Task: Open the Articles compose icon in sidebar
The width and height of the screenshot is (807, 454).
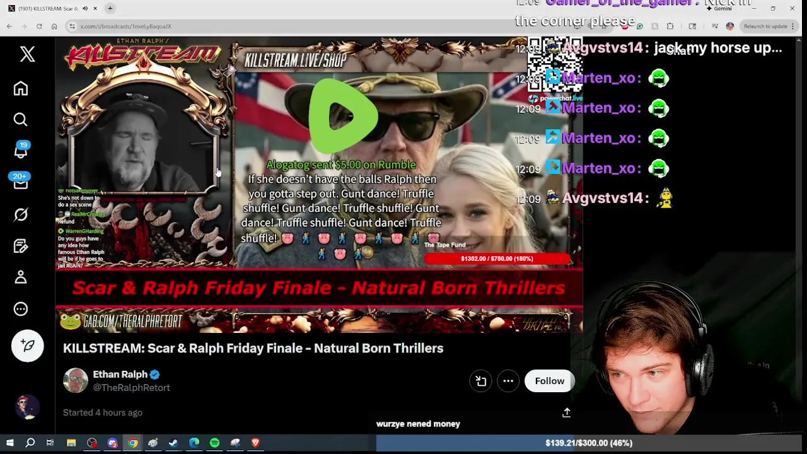Action: point(21,246)
